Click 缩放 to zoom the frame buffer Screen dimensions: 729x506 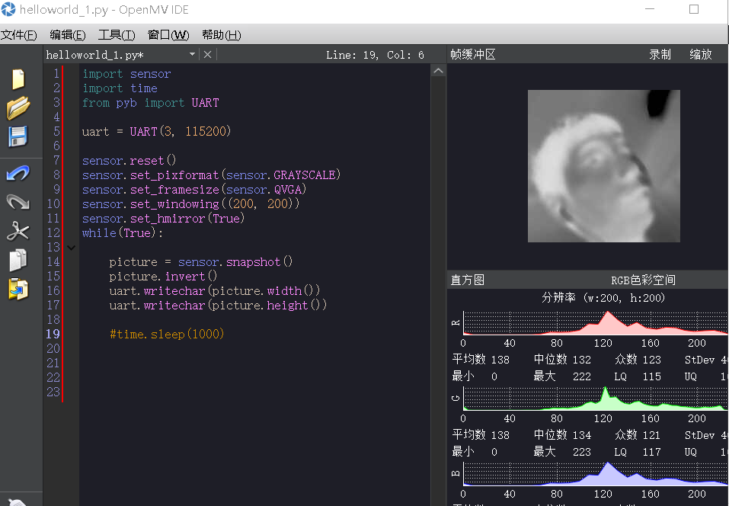(700, 54)
